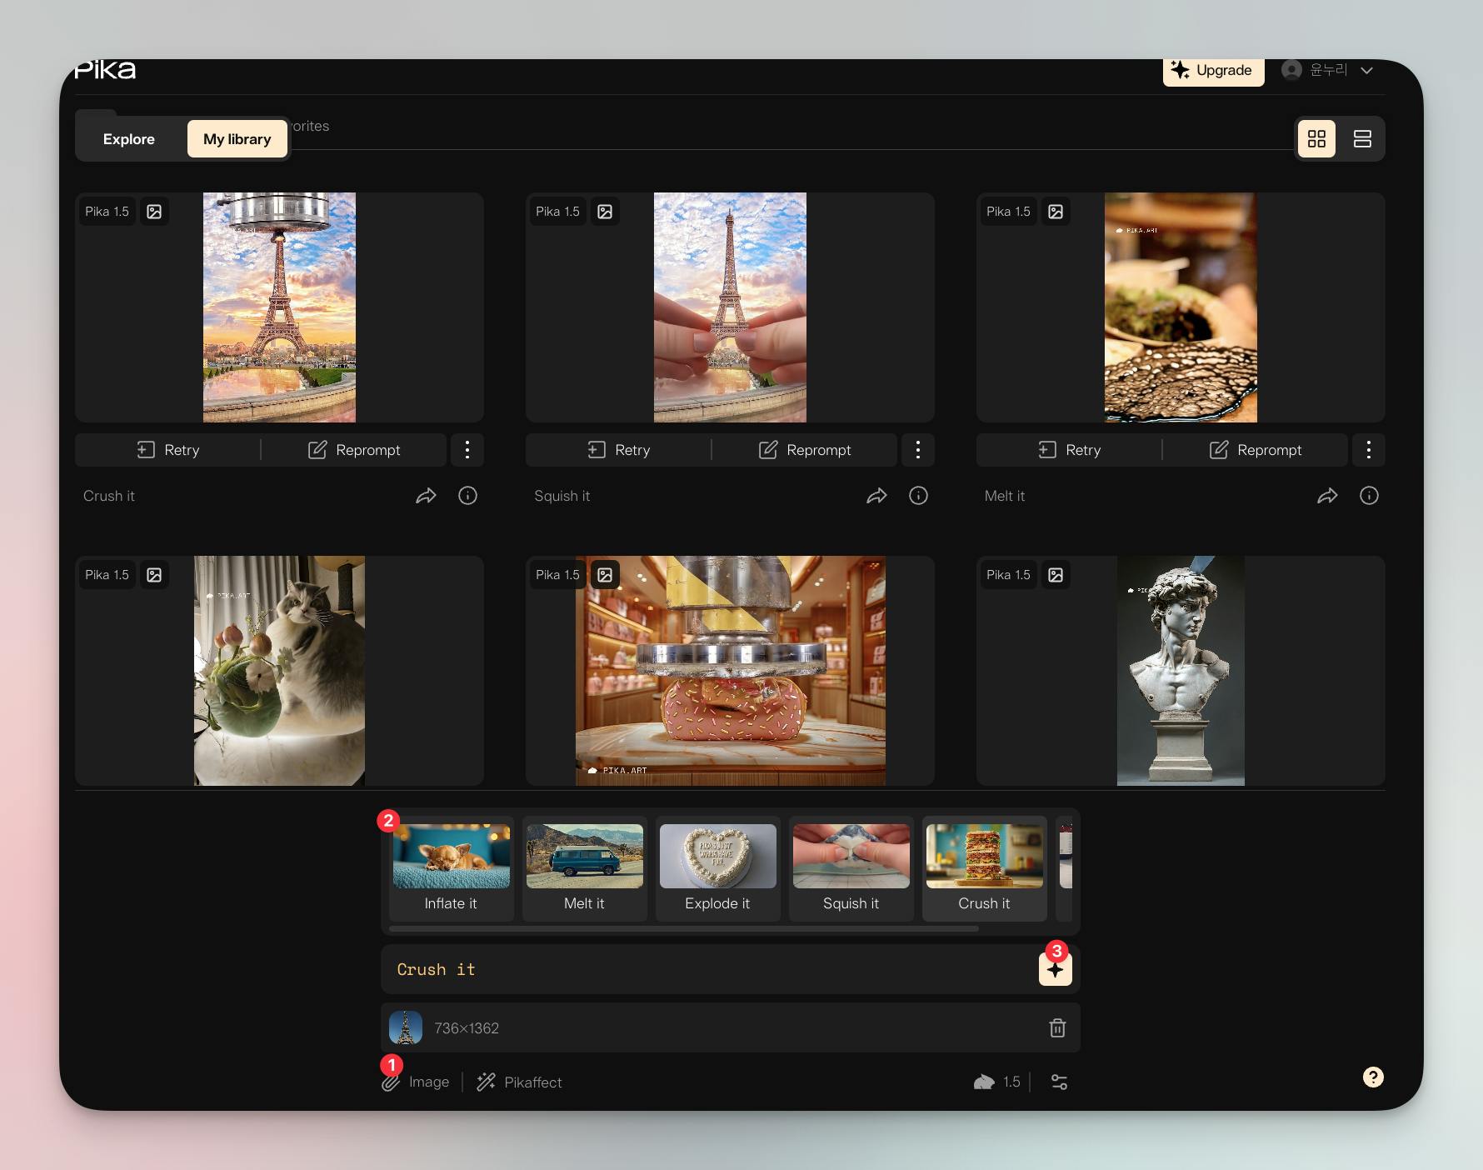1483x1170 pixels.
Task: Retry the Squish it video
Action: [x=619, y=450]
